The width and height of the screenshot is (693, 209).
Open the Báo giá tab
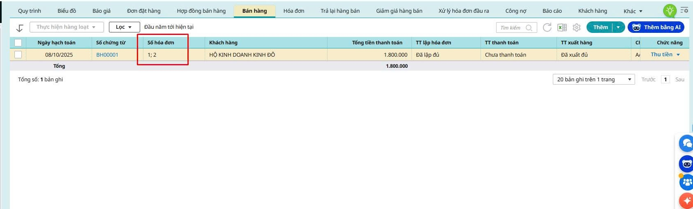coord(102,11)
